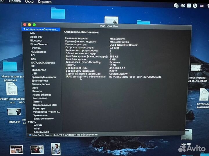Select the Пдф.pdf desktop file

coord(14,112)
